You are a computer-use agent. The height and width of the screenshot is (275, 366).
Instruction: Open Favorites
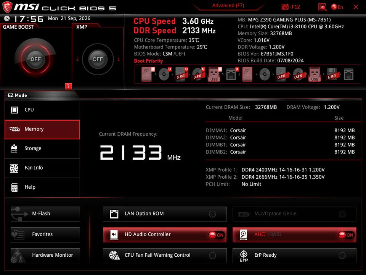45,235
